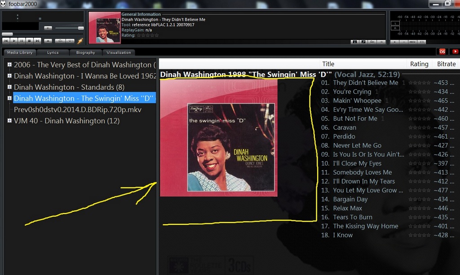
Task: Start playback with the Play button
Action: (x=14, y=41)
